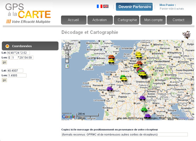Select the purple car marker near Suisse
Viewport: 196px width, 141px height.
point(142,98)
